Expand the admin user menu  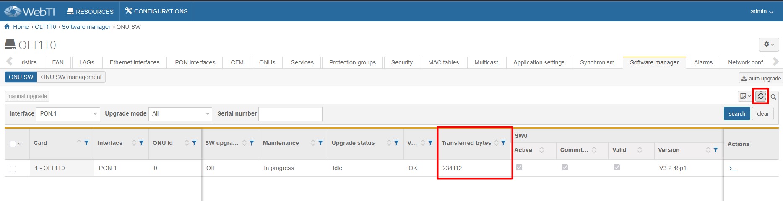tap(761, 11)
